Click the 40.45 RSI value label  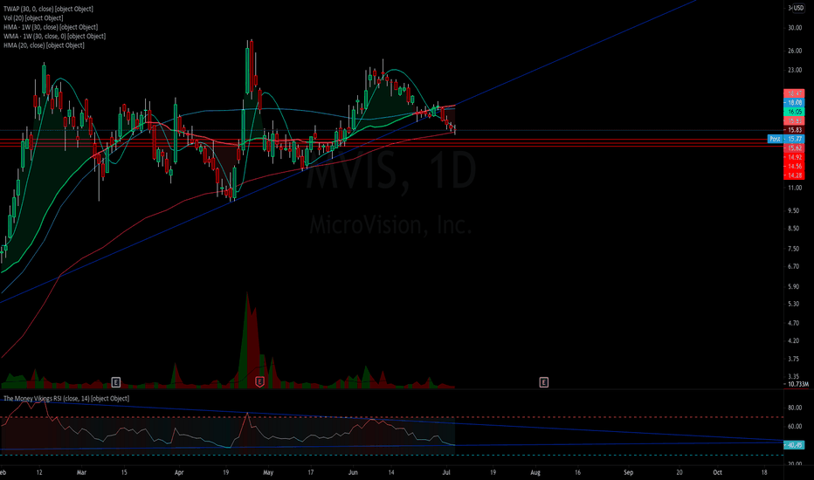(794, 445)
